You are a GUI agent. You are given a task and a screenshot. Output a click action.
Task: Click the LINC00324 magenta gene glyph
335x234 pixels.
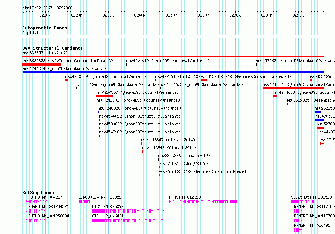[x=84, y=202]
